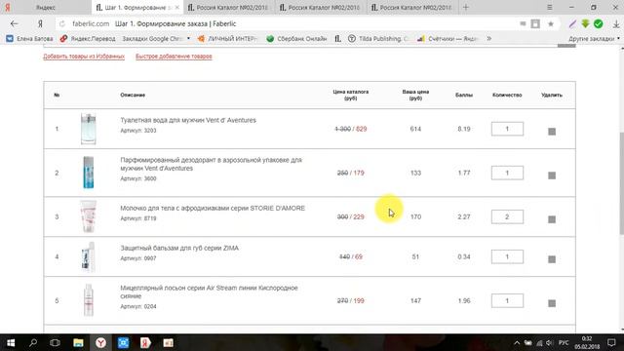This screenshot has width=624, height=351.
Task: Click the volume speaker tray icon
Action: 550,343
